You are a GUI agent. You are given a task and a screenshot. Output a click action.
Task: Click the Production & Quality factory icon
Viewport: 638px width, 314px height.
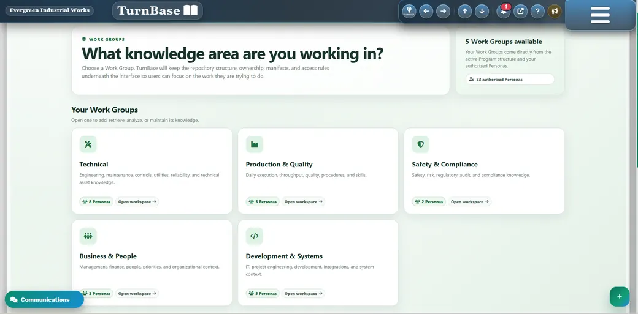(x=255, y=144)
